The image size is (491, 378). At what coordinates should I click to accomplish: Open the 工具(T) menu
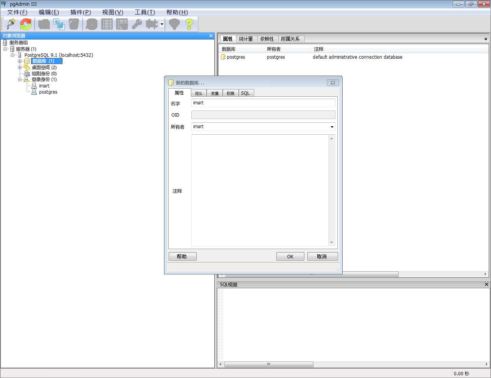145,12
